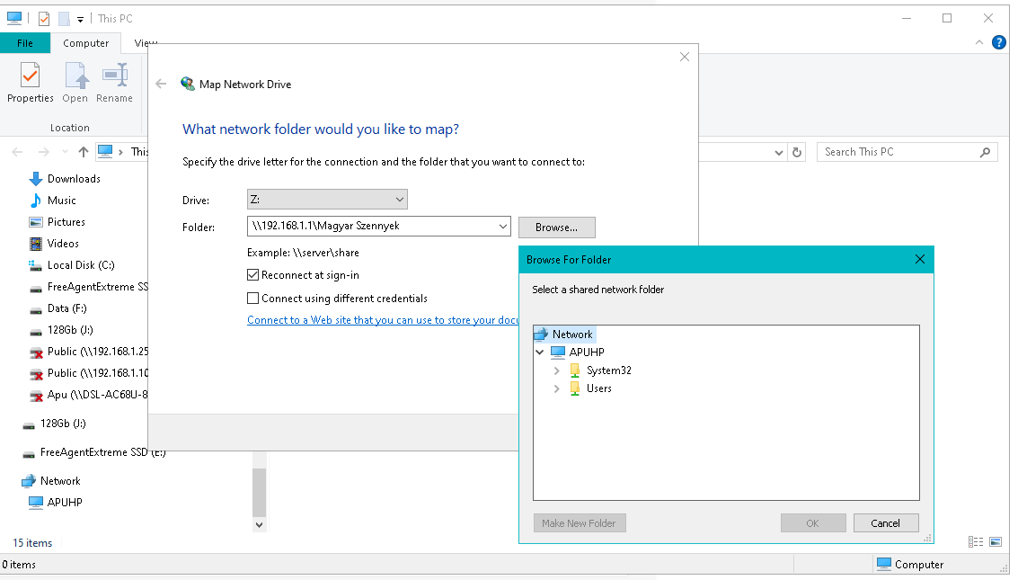Expand System32 in the Browse For Folder tree
1018x580 pixels.
coord(557,370)
